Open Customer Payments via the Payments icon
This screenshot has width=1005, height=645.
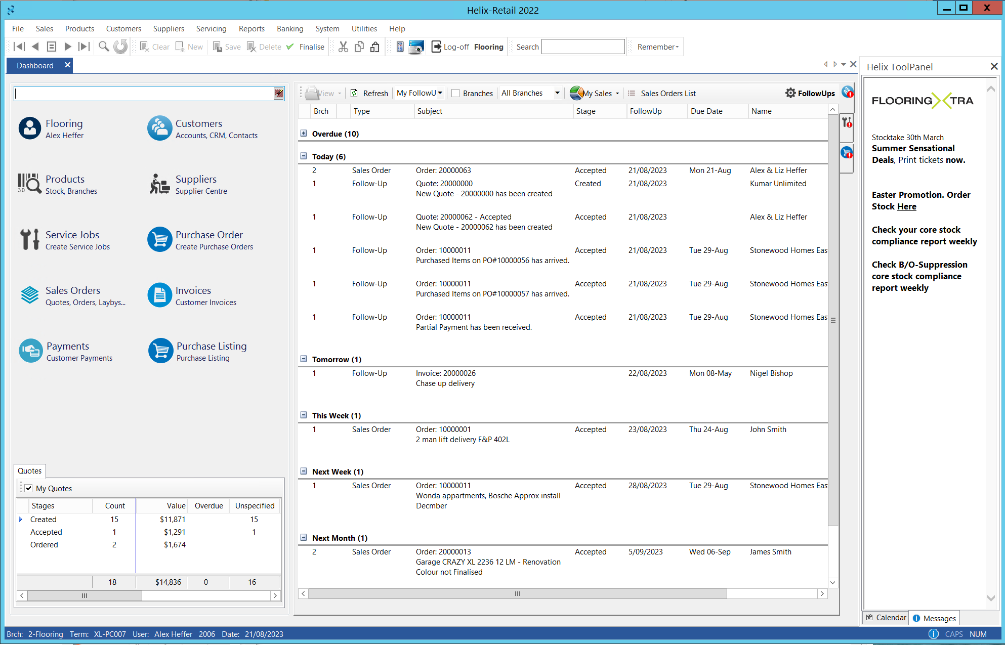[x=30, y=350]
